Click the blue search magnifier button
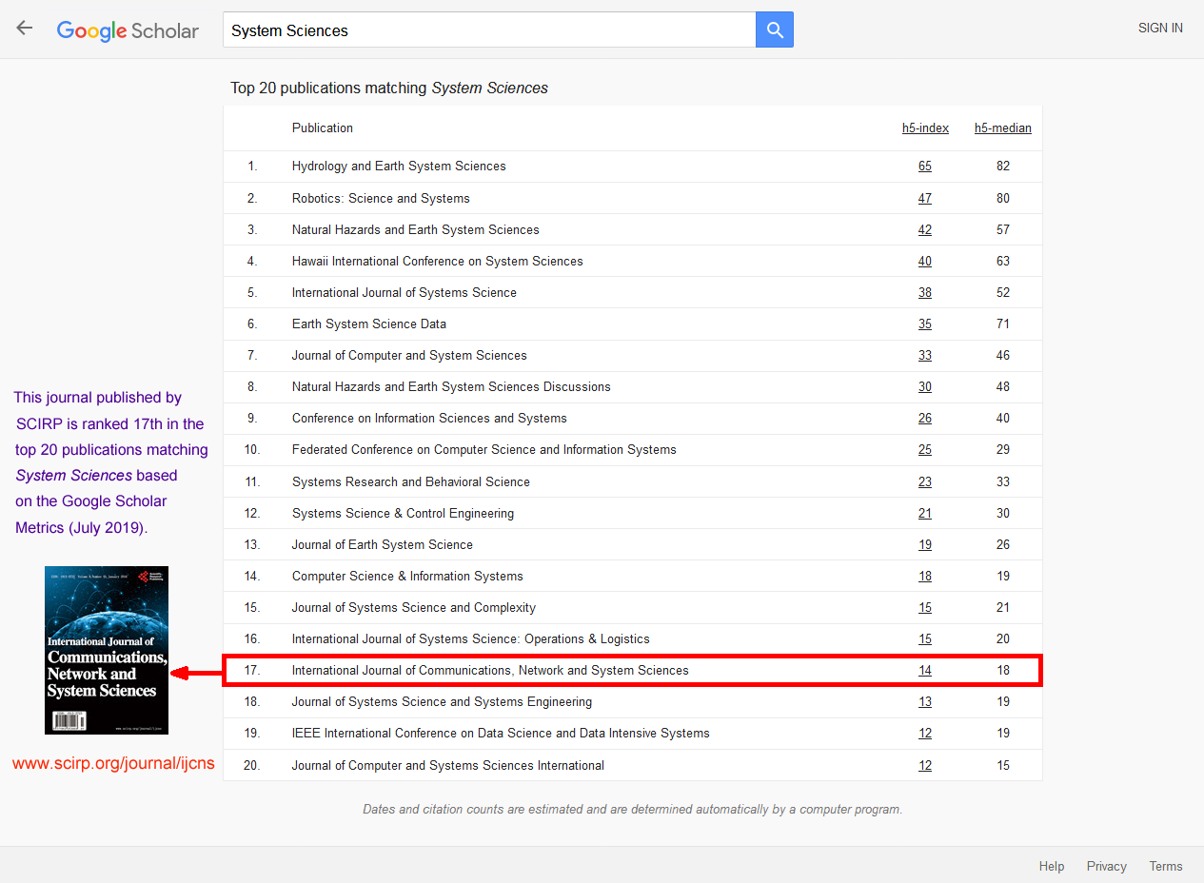 (775, 30)
